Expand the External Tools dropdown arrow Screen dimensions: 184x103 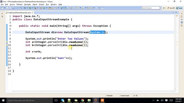(x=38, y=8)
